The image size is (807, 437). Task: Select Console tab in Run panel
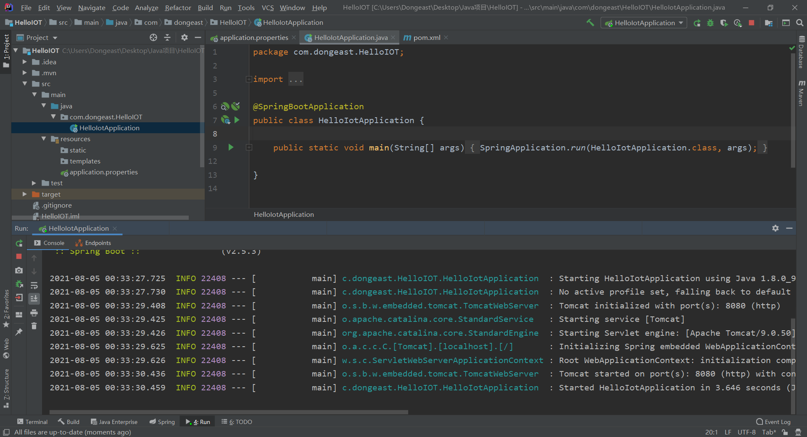click(50, 243)
